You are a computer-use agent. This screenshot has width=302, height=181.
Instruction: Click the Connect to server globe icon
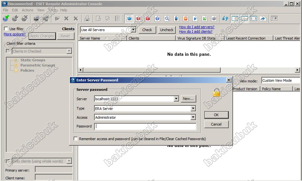pos(6,18)
